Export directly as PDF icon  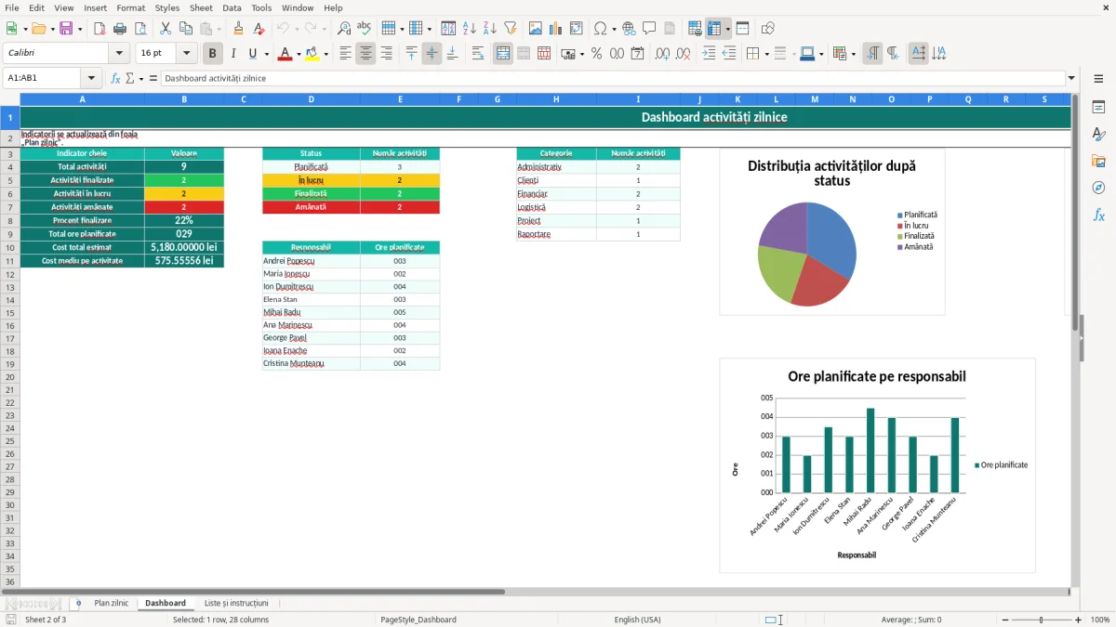[101, 29]
